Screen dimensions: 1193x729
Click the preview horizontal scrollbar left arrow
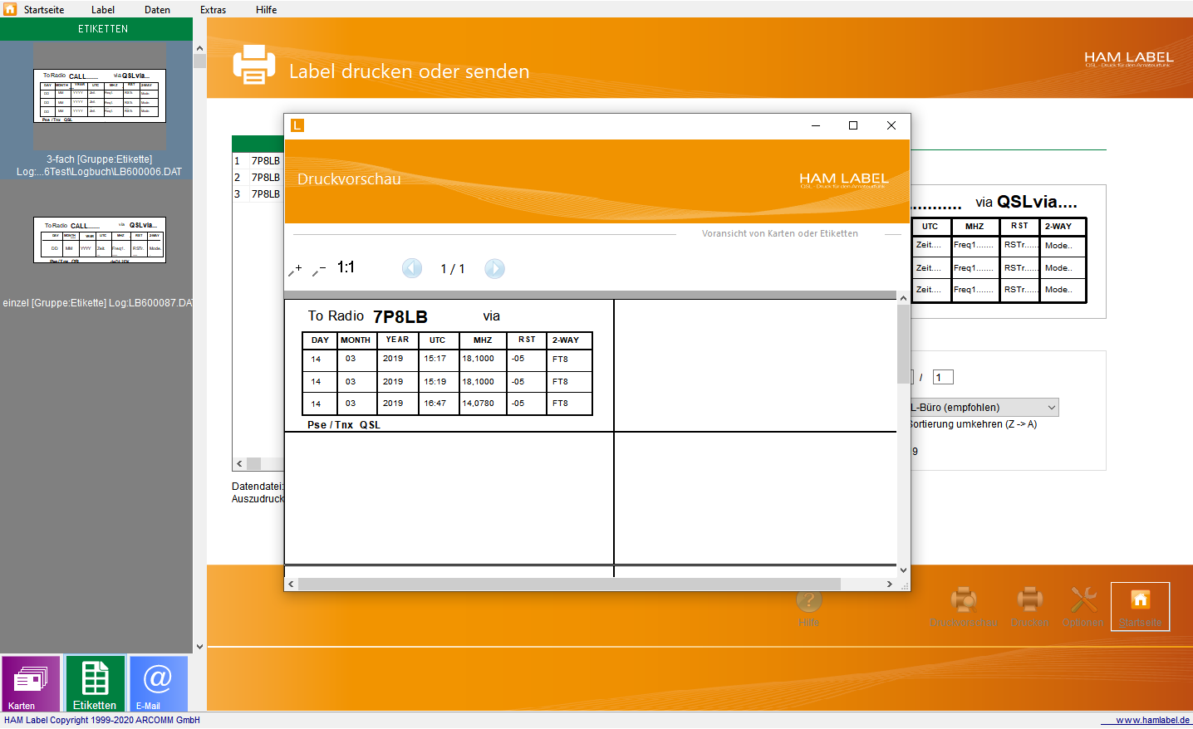click(x=291, y=585)
